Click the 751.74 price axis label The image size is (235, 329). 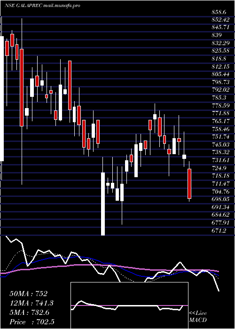pyautogui.click(x=221, y=137)
